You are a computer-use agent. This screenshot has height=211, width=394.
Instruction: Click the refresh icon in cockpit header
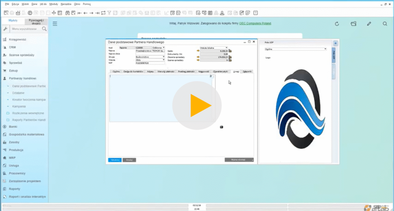click(337, 24)
